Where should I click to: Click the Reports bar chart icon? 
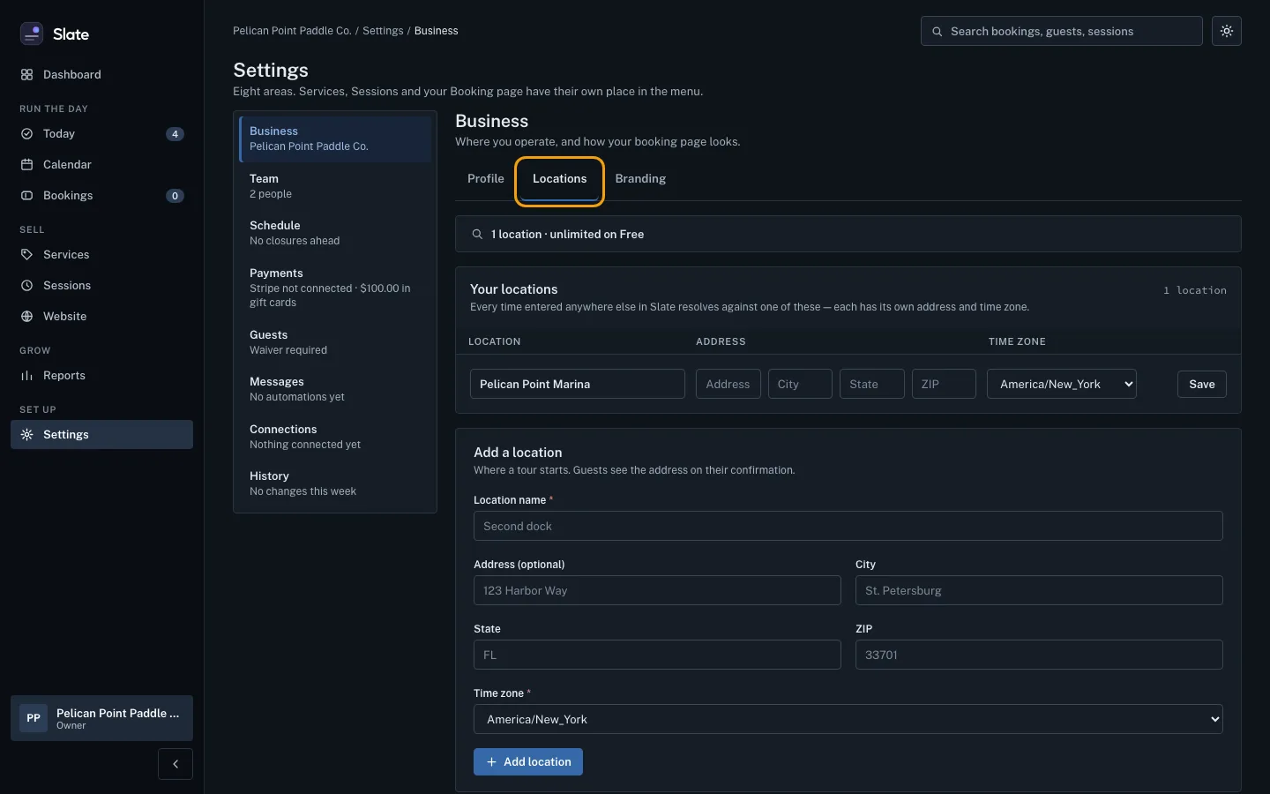pos(26,376)
